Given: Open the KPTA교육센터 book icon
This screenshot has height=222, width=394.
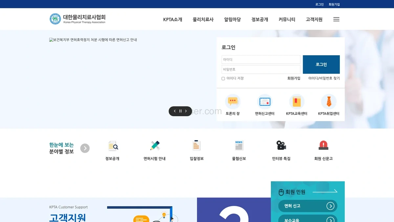Looking at the screenshot, I should [x=297, y=102].
